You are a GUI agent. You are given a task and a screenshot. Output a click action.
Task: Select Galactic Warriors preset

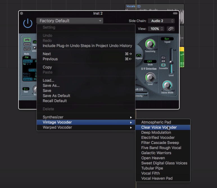pos(163,153)
